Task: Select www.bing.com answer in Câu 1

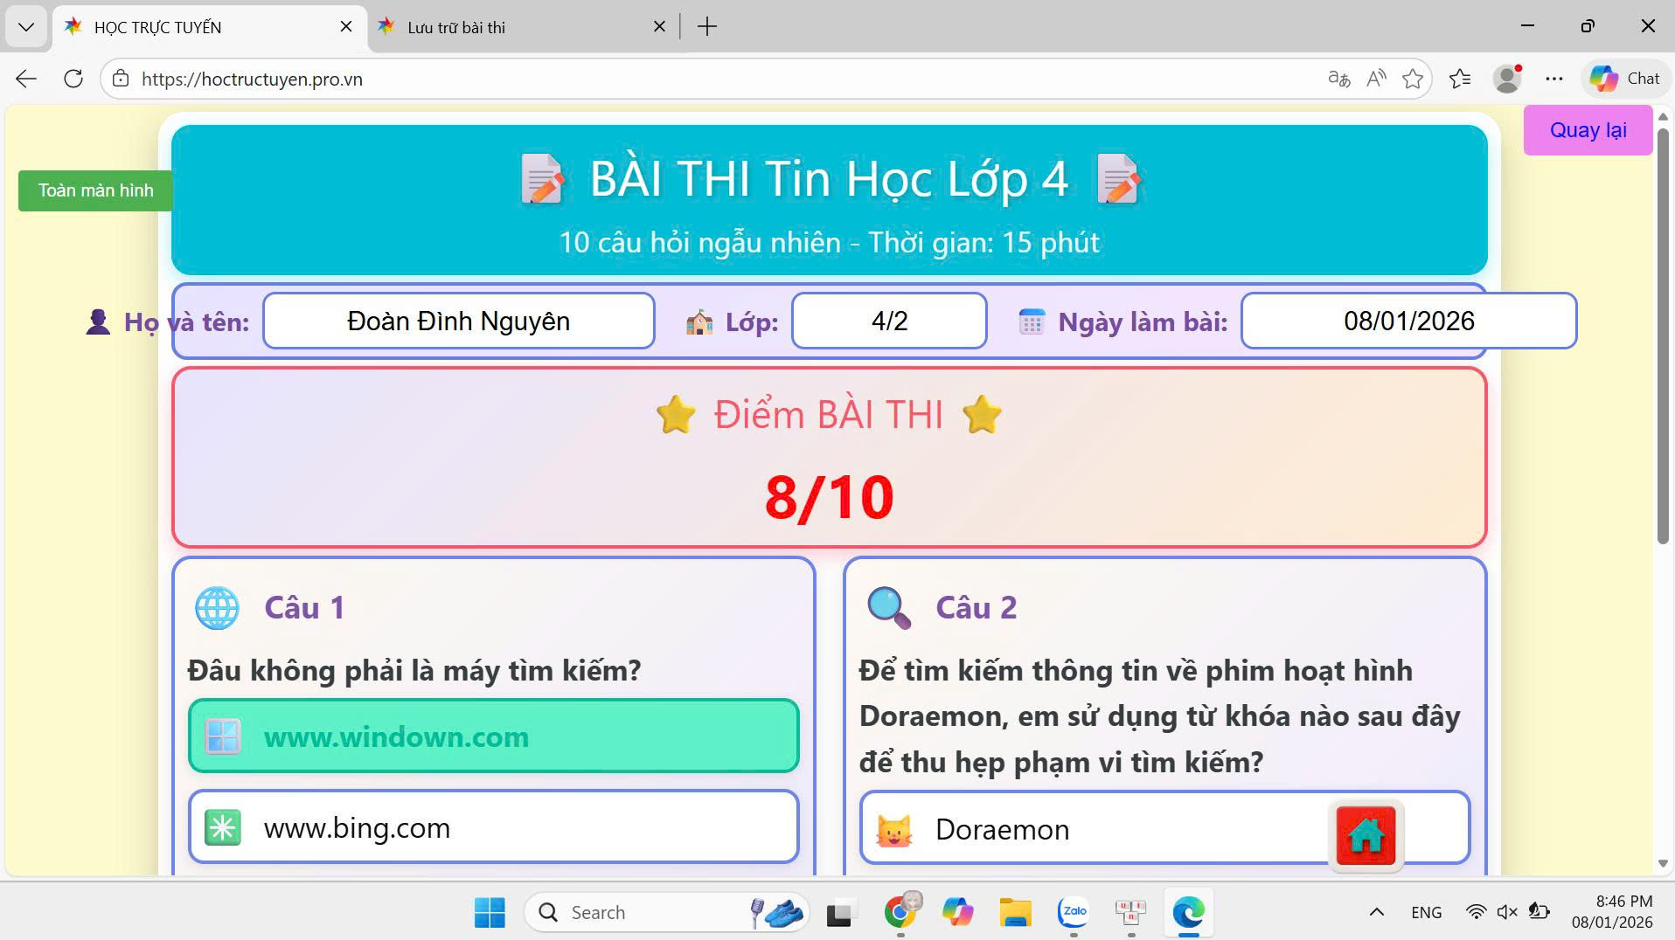Action: click(494, 826)
